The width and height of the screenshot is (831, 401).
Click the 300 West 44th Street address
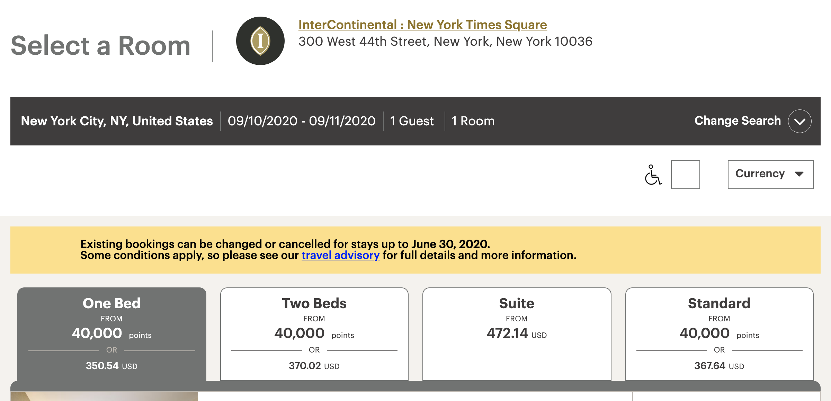[x=445, y=42]
